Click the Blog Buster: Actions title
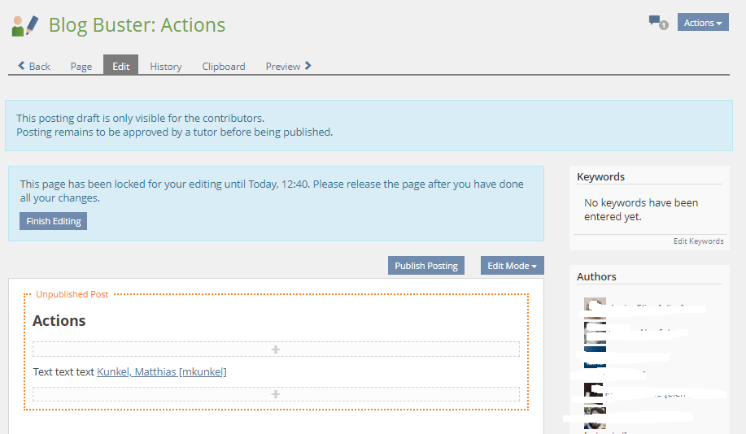 pos(137,24)
